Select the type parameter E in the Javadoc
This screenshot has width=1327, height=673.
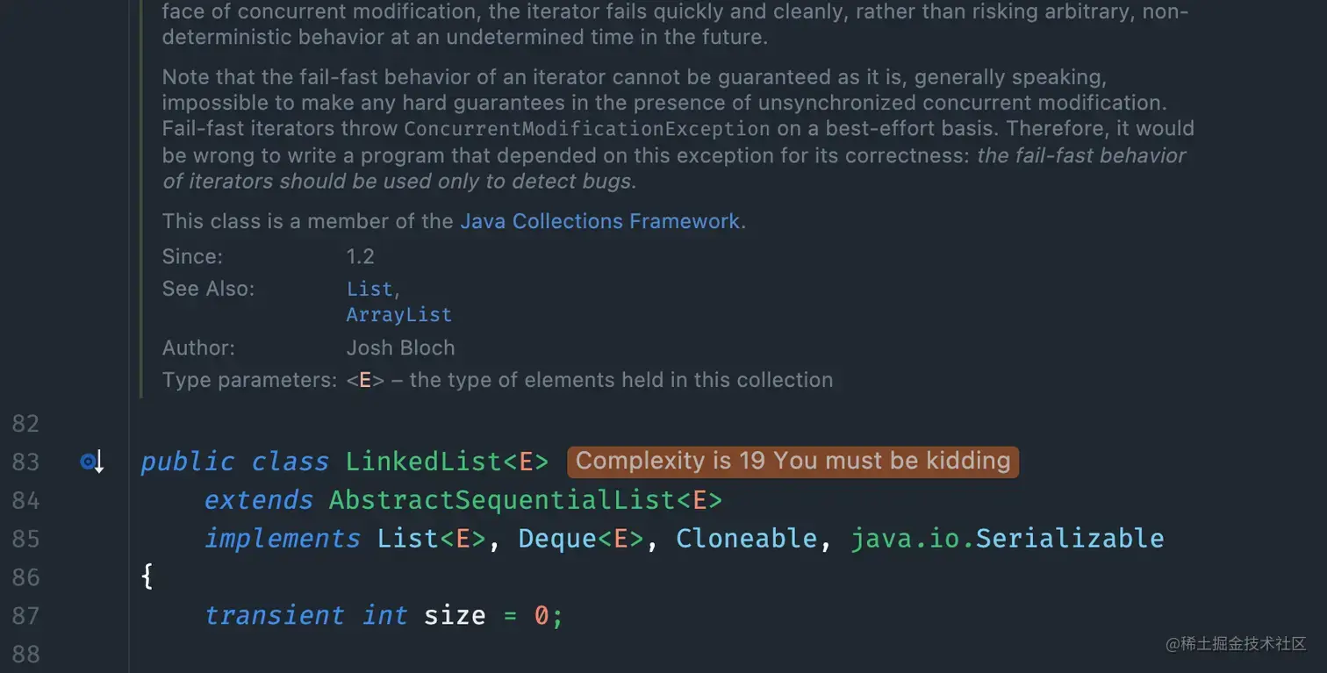pyautogui.click(x=363, y=379)
